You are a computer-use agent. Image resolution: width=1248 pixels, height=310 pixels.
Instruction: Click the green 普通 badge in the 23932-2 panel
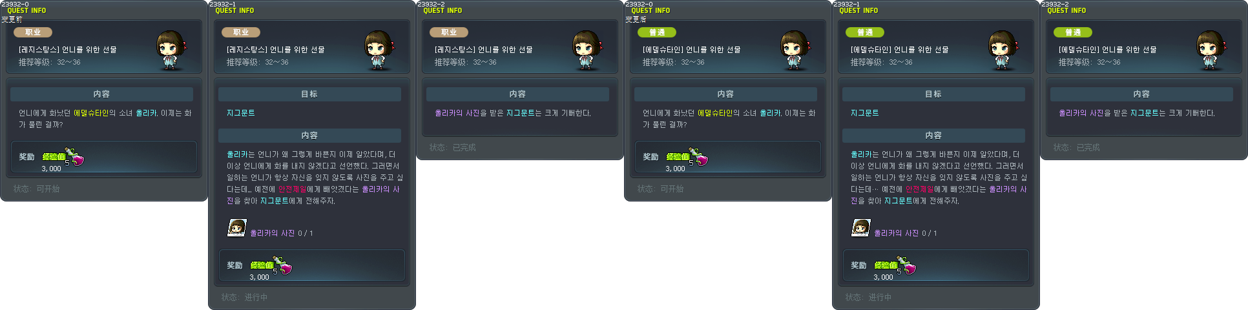(x=1073, y=32)
